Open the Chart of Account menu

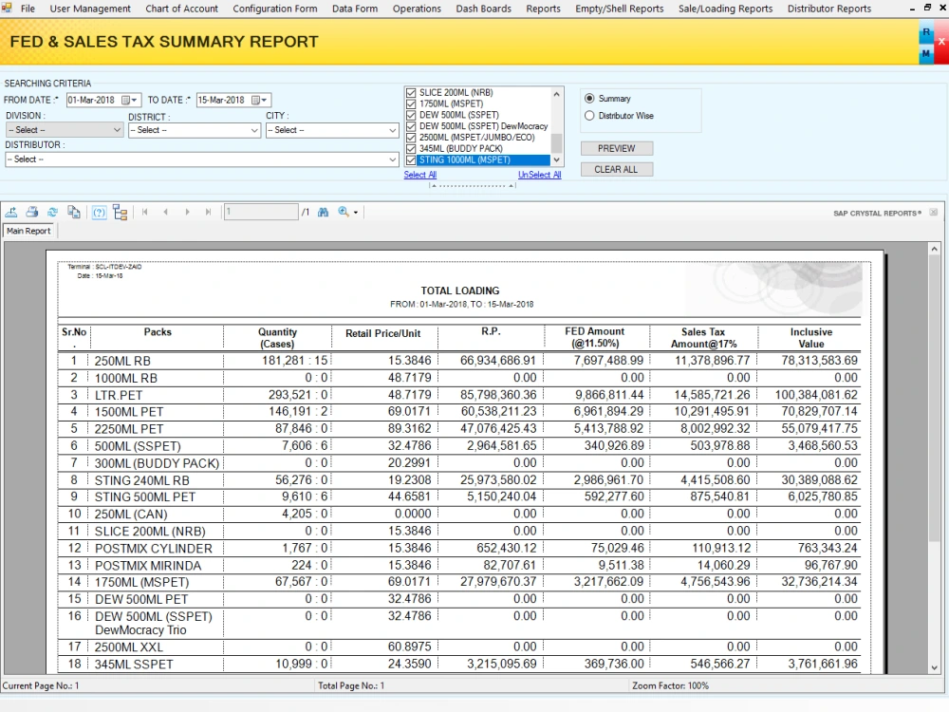(181, 9)
